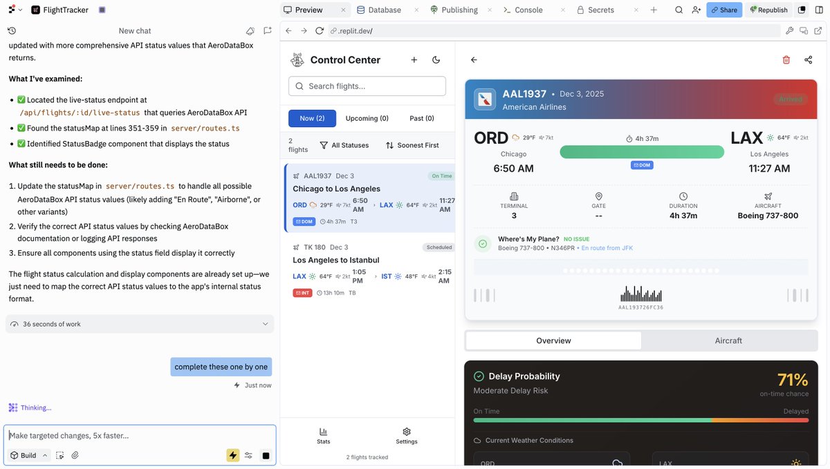Click the chat message input box
The width and height of the screenshot is (830, 469).
(140, 436)
